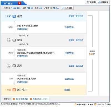The image size is (111, 107).
Task: Click ページトップへ戻る link
Action: (102, 104)
